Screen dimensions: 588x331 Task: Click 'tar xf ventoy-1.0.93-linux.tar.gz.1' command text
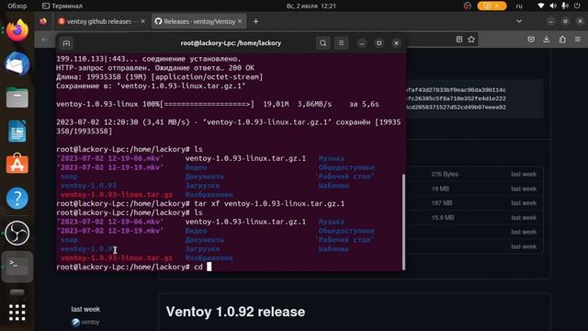pos(269,203)
